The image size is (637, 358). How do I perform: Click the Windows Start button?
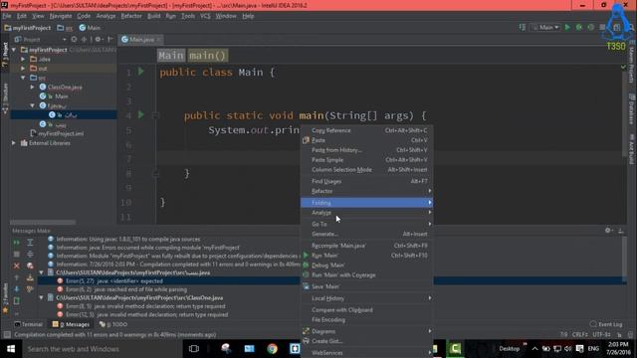coord(11,349)
